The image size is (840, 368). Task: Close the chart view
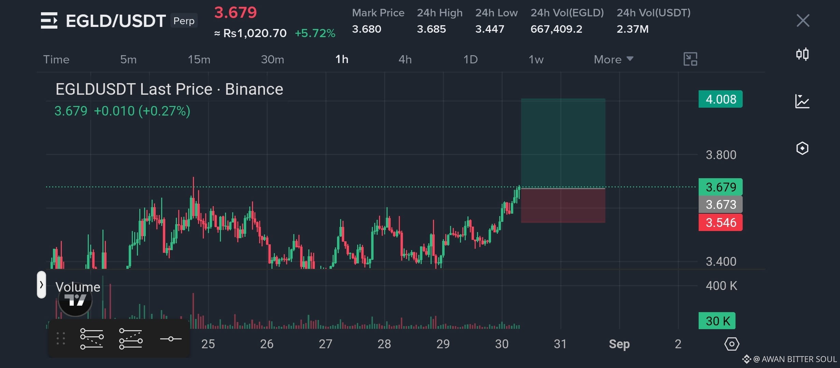pos(803,20)
